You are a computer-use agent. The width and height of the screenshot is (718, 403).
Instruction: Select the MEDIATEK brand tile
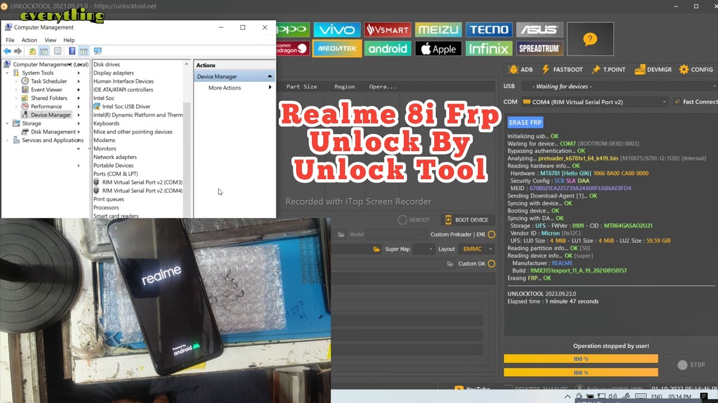[337, 49]
